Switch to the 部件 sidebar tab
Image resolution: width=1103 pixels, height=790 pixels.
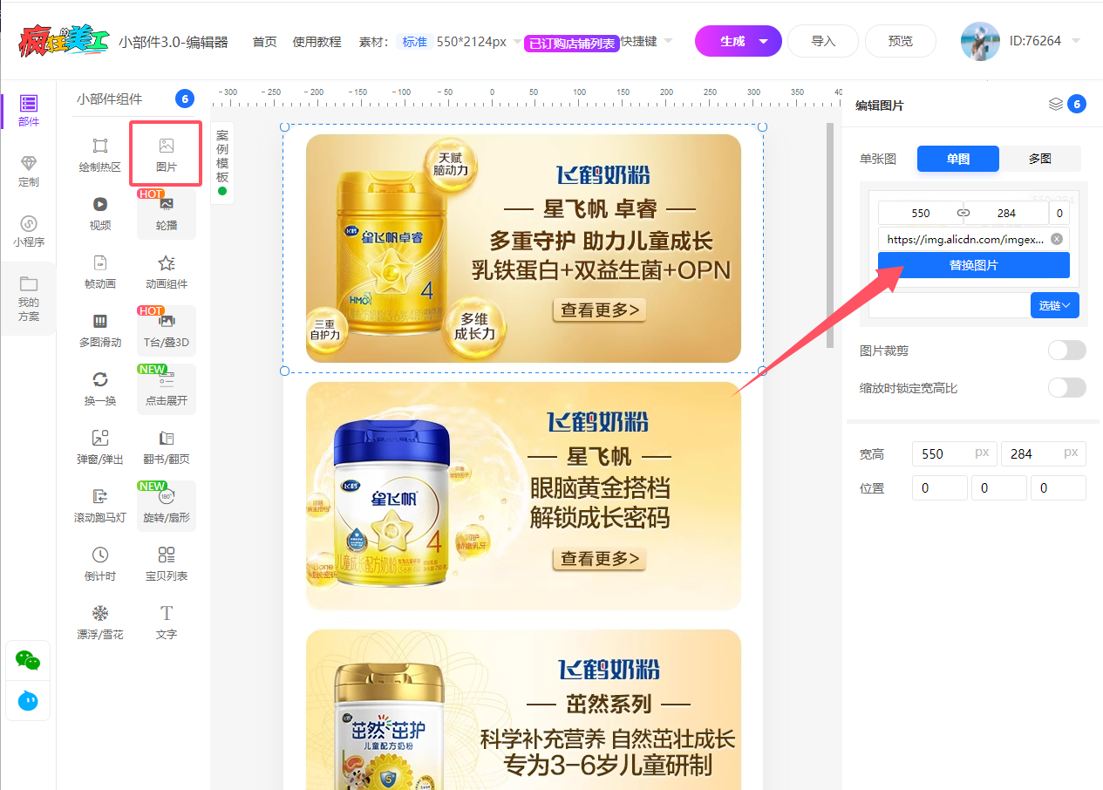point(29,112)
